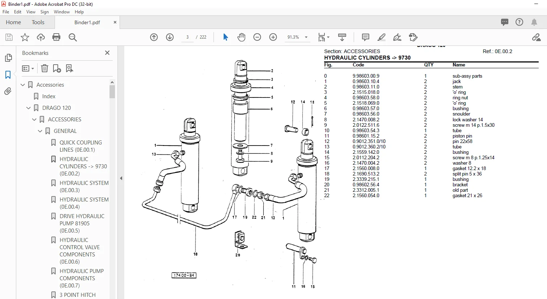This screenshot has width=547, height=299.
Task: Toggle the Bookmarks navigation pane icon
Action: [x=8, y=75]
